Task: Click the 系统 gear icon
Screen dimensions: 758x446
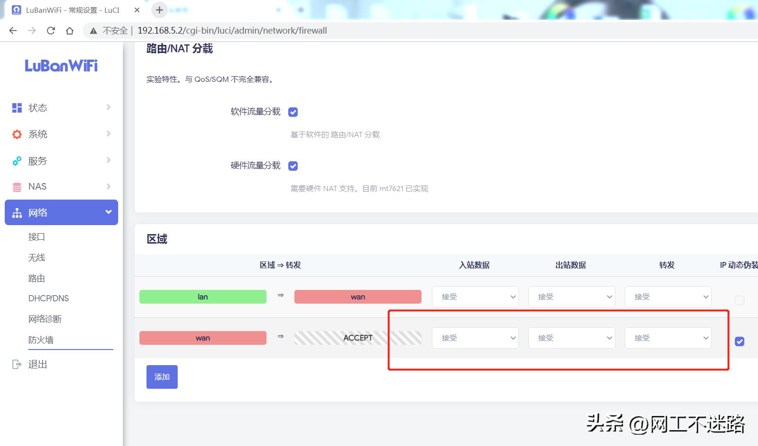Action: pos(17,134)
